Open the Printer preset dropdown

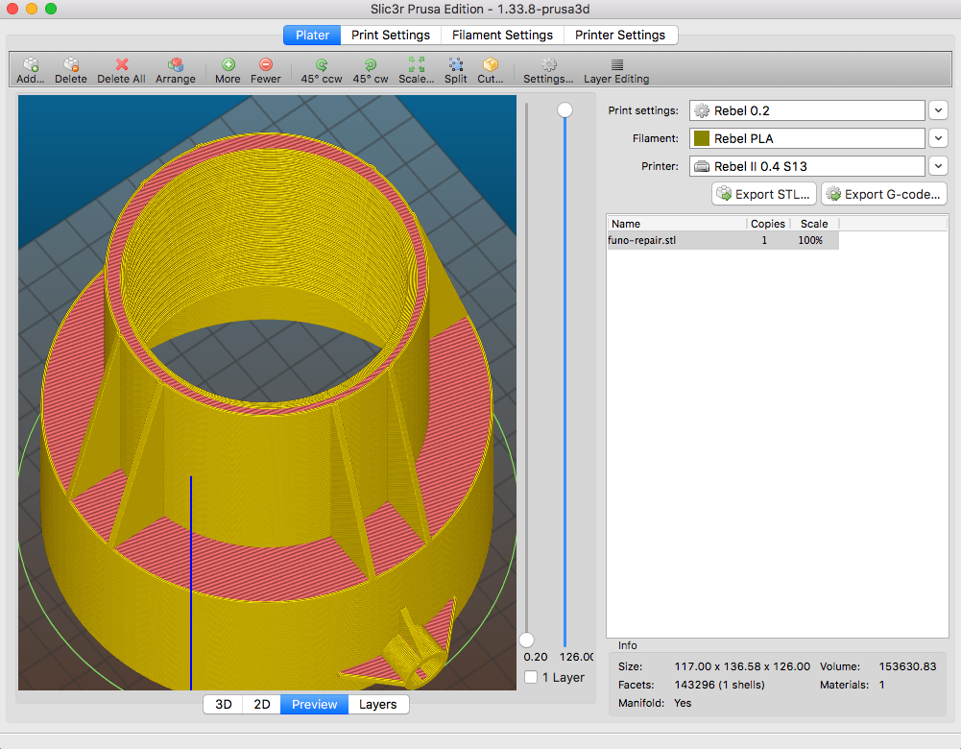[938, 166]
